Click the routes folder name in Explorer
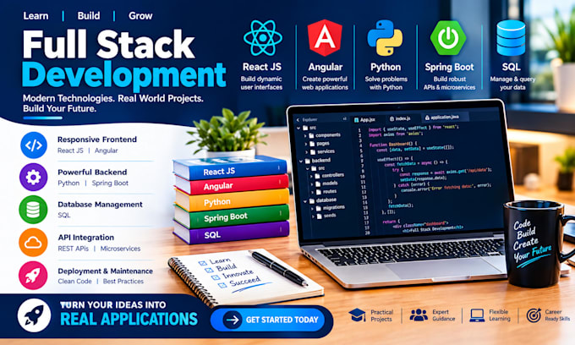 click(330, 191)
